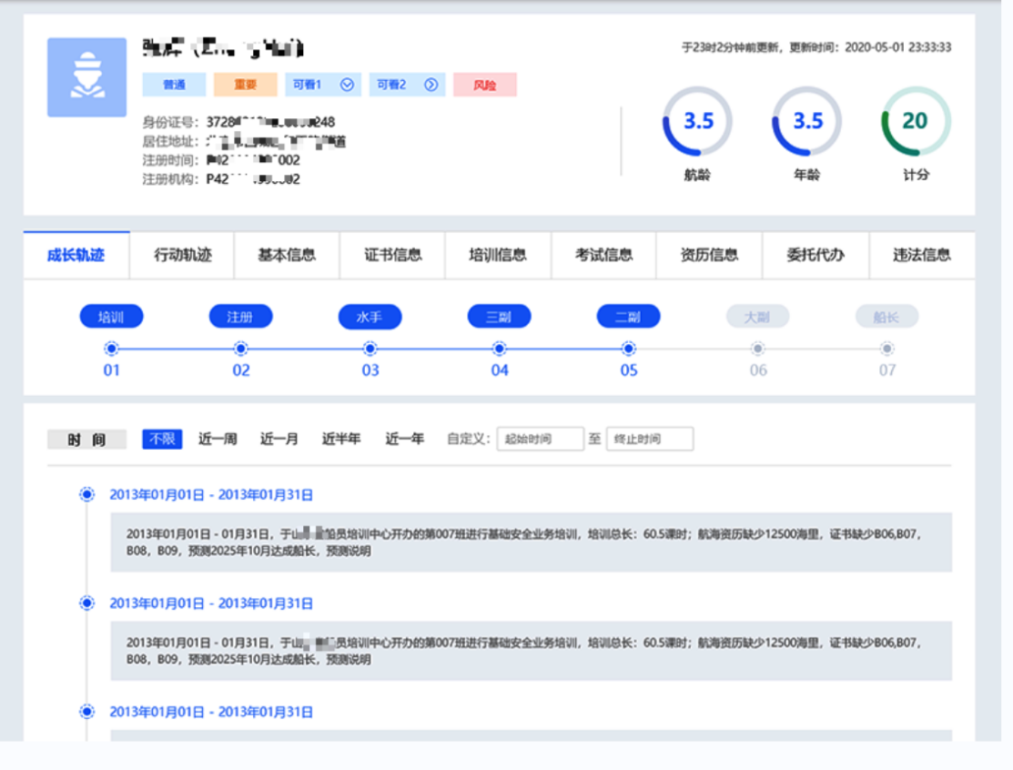Viewport: 1013px width, 770px height.
Task: Click the 计分 20 green circular gauge
Action: click(916, 121)
